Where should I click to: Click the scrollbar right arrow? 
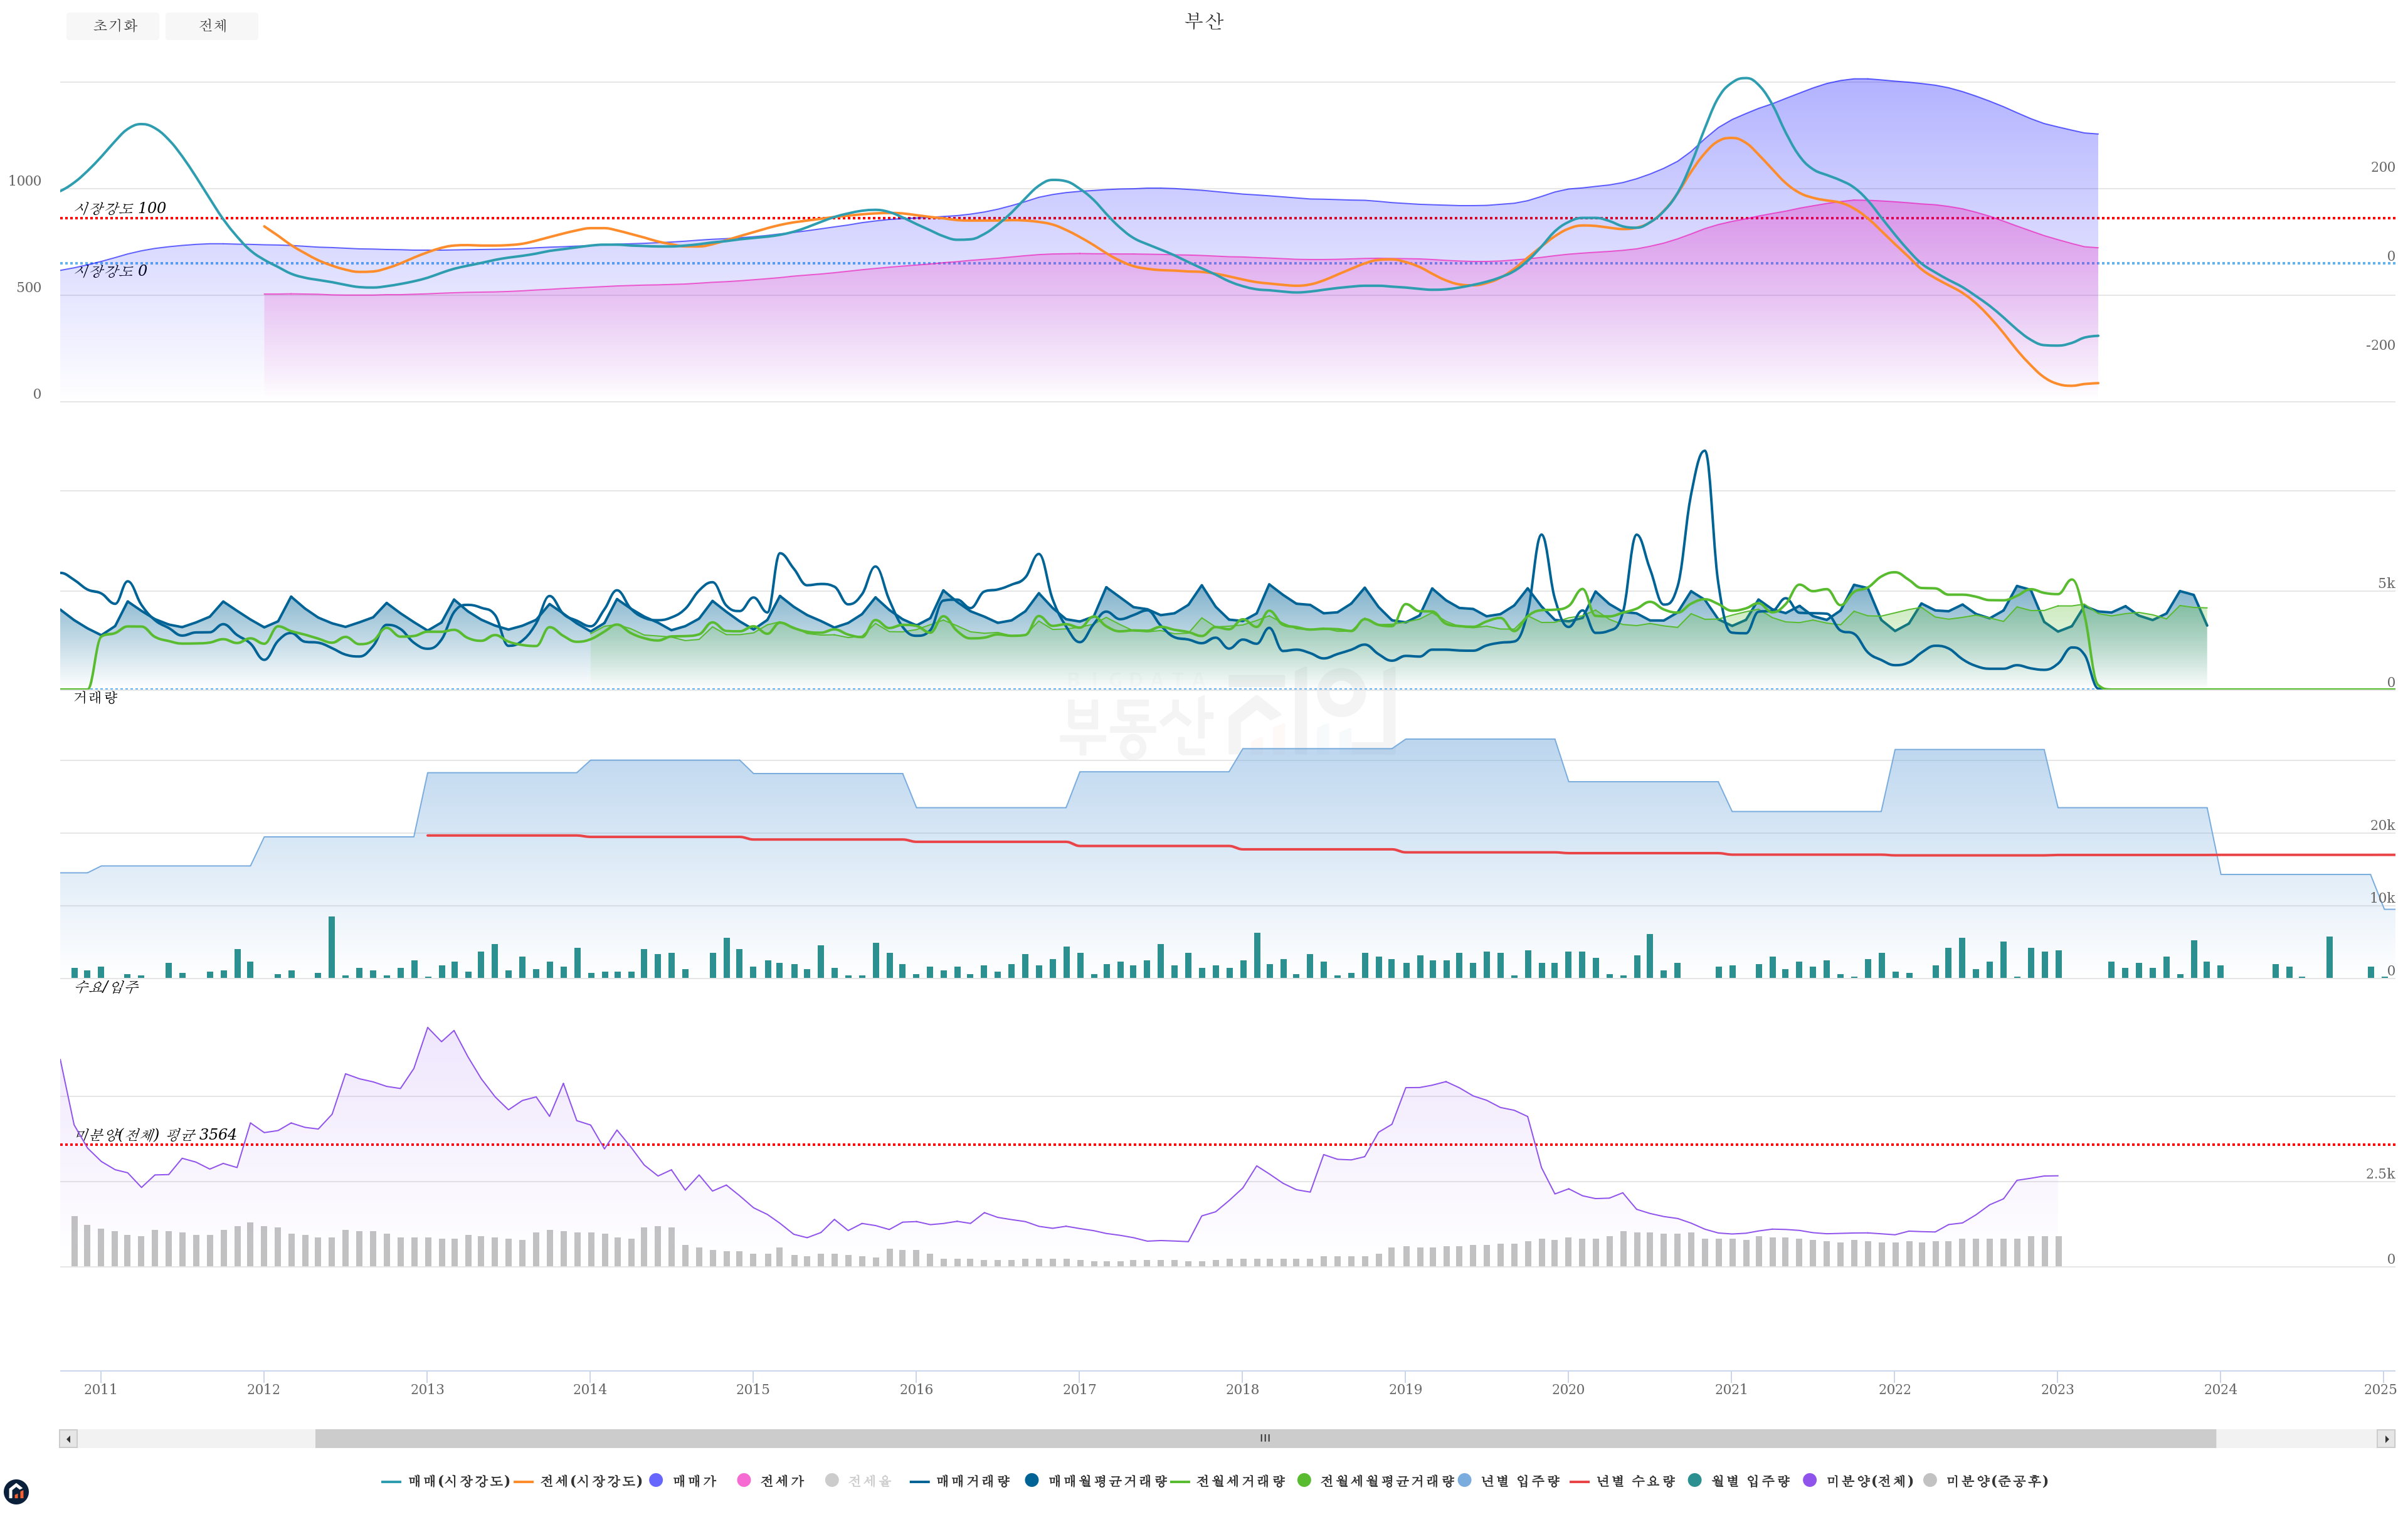pos(2386,1439)
